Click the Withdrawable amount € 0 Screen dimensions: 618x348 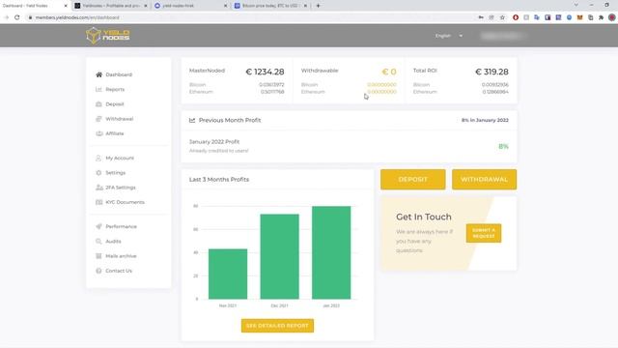click(x=389, y=72)
